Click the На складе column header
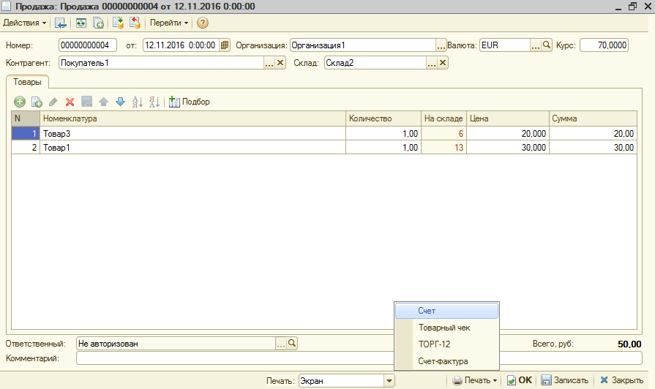Image resolution: width=655 pixels, height=389 pixels. click(x=443, y=118)
